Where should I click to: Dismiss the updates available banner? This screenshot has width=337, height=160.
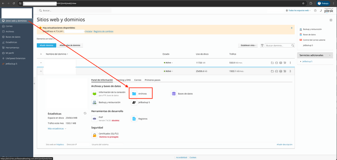[292, 28]
